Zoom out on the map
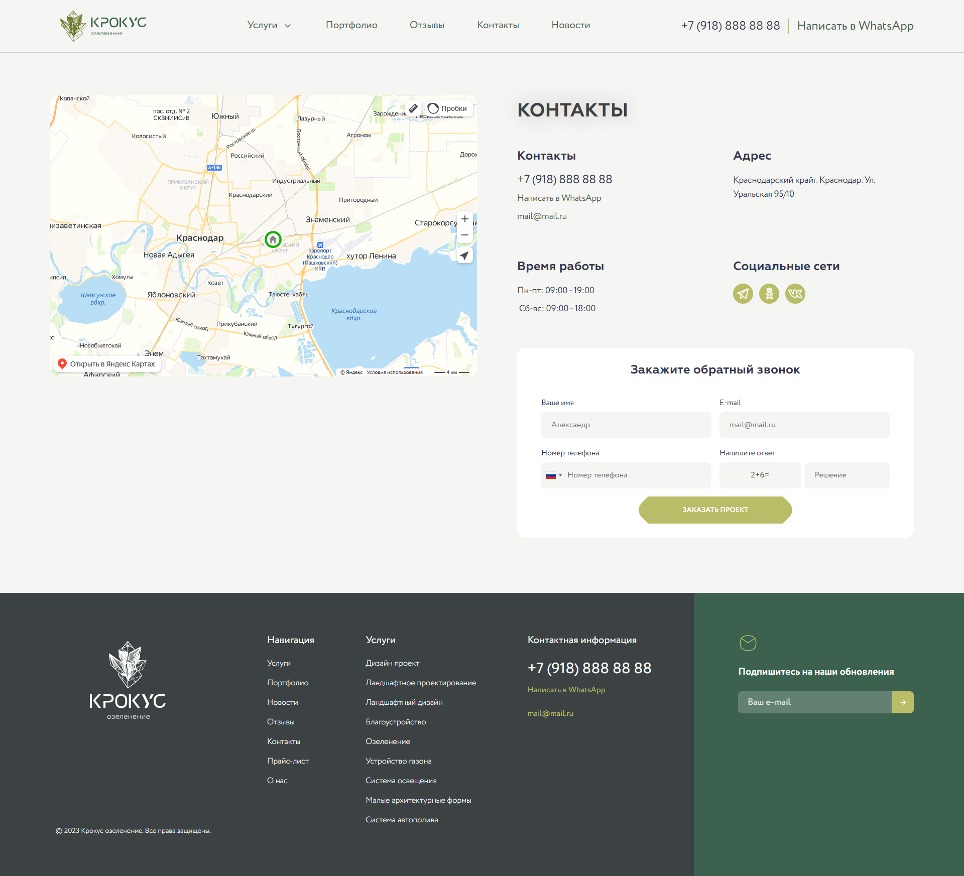The width and height of the screenshot is (964, 876). click(465, 235)
